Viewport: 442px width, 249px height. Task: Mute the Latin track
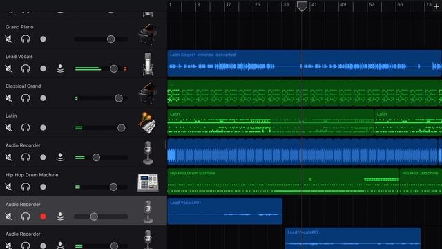(x=9, y=127)
